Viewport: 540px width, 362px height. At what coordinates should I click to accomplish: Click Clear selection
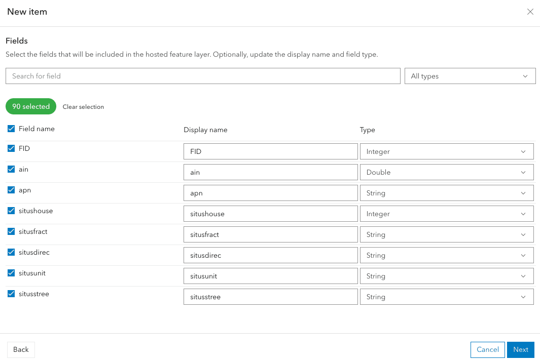pyautogui.click(x=83, y=107)
